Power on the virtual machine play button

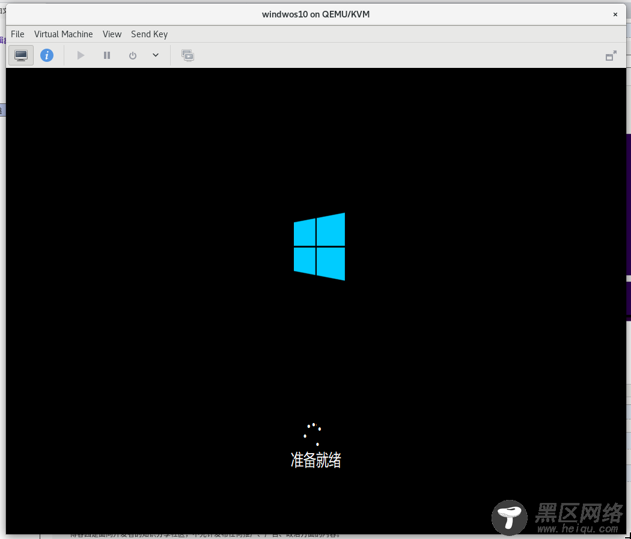81,55
